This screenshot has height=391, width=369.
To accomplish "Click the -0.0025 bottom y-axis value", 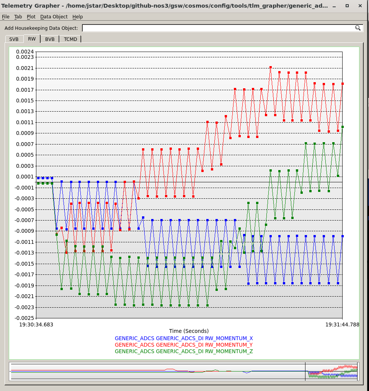I will (x=24, y=318).
